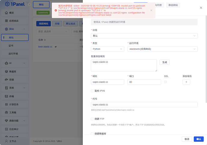Click the 默认站点 button
The height and width of the screenshot is (145, 207).
tap(70, 24)
